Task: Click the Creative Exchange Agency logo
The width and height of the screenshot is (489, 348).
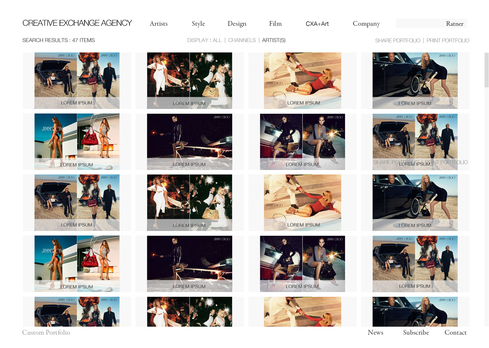Action: [x=77, y=23]
